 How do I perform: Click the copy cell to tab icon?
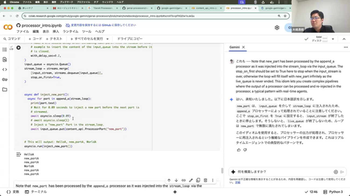pos(198,180)
